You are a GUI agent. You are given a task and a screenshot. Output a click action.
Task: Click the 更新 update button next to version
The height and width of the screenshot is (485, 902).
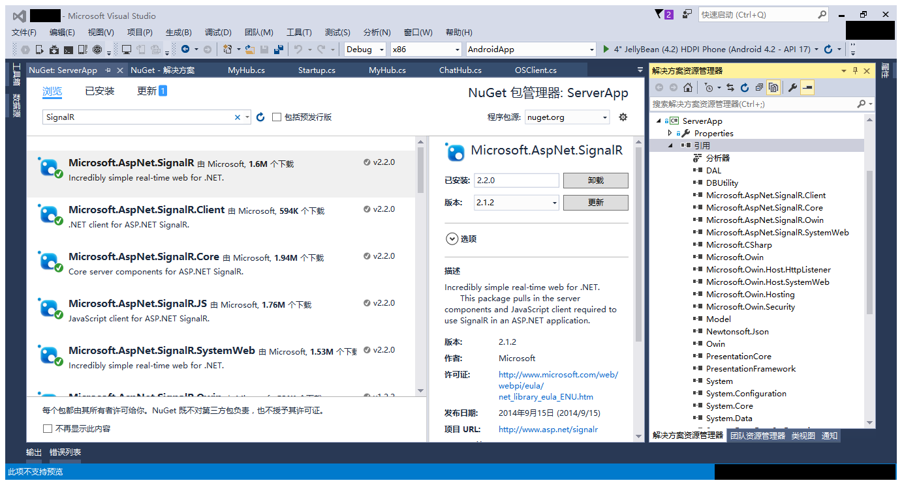[x=596, y=203]
